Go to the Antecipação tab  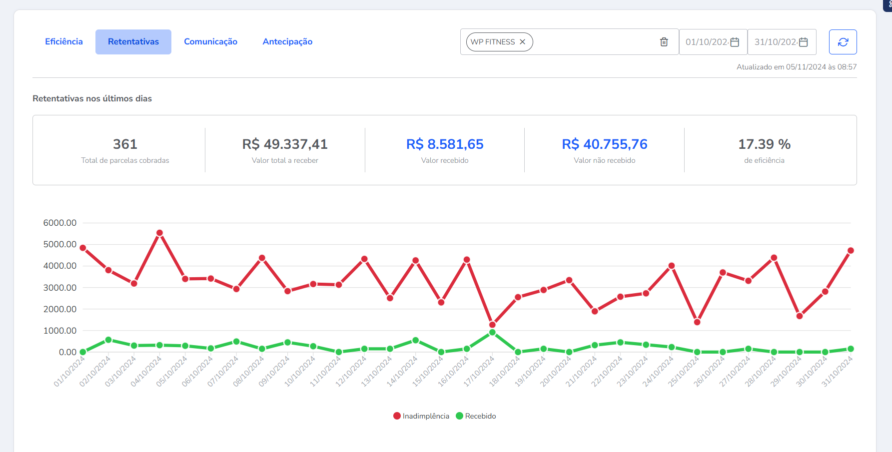pos(287,42)
